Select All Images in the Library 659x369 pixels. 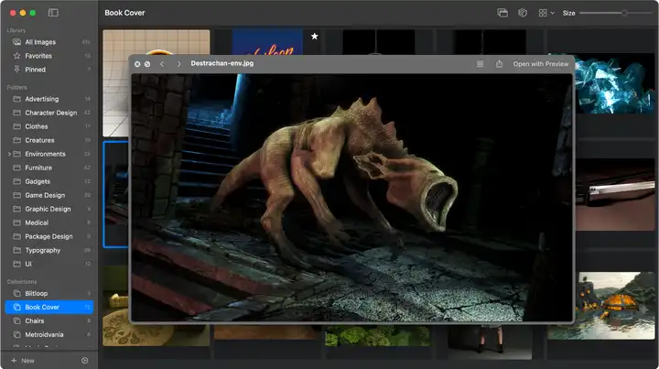(x=49, y=42)
